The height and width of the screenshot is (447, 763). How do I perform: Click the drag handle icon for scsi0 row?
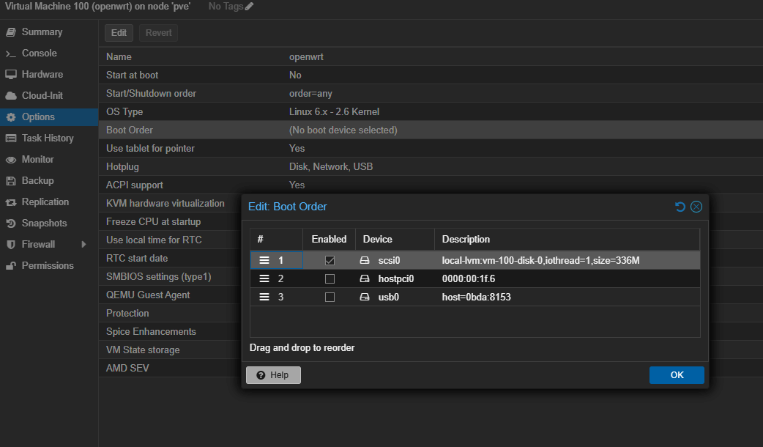coord(264,260)
